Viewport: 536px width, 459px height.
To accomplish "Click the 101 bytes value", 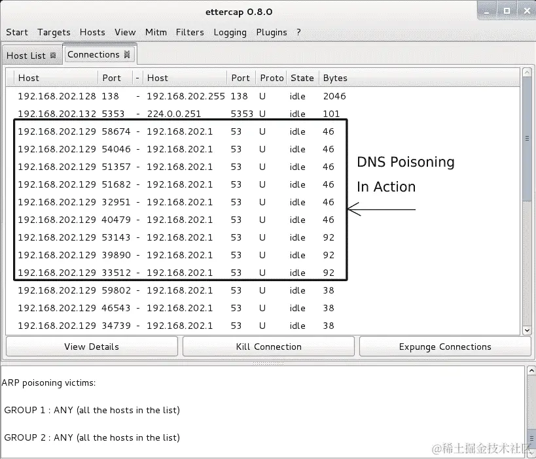I will click(331, 114).
